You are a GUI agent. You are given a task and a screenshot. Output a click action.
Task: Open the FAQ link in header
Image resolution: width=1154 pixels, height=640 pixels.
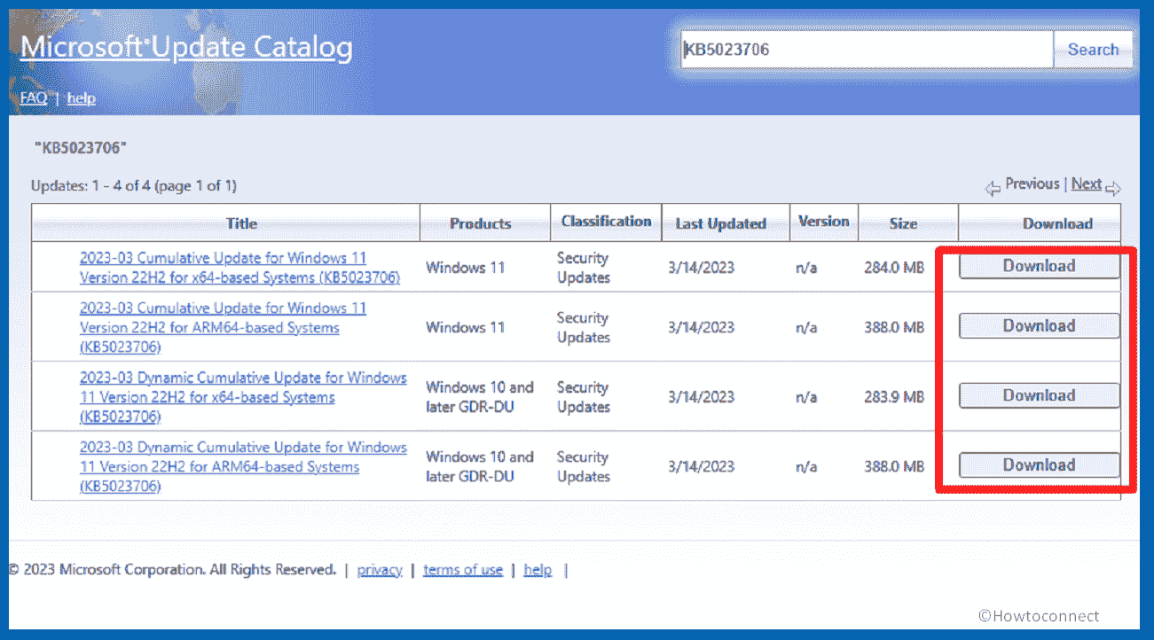(34, 98)
